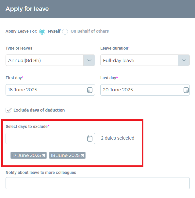Click the 18 June 2025 date tag
The width and height of the screenshot is (195, 198).
(x=67, y=155)
